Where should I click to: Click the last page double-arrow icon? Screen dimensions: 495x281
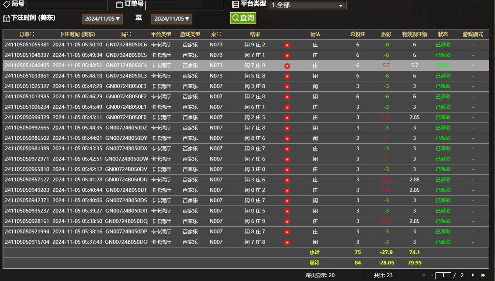[x=483, y=275]
